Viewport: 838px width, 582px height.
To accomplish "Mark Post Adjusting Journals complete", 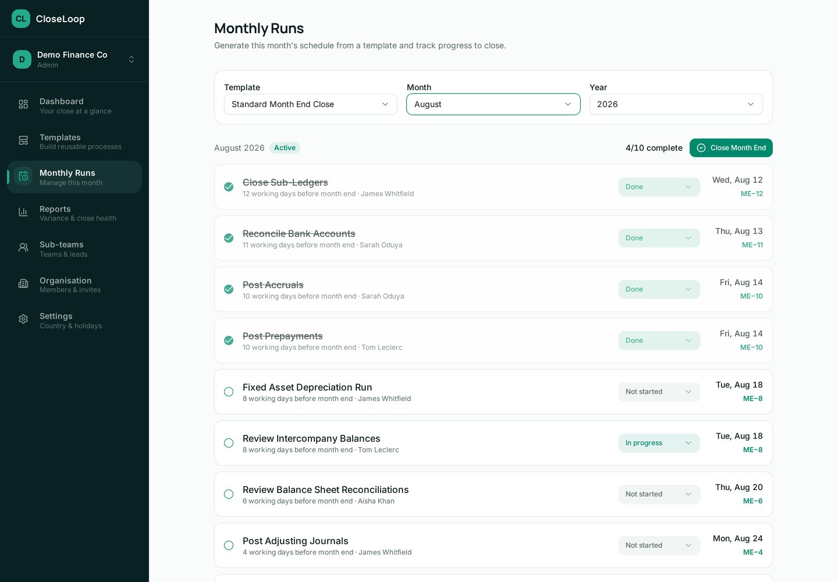I will pyautogui.click(x=229, y=545).
